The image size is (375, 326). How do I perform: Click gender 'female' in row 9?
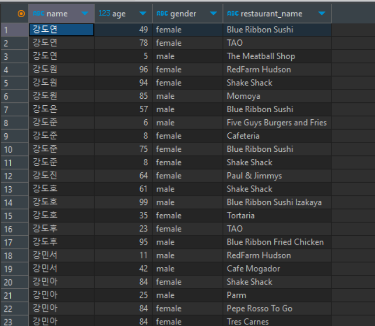coord(188,136)
